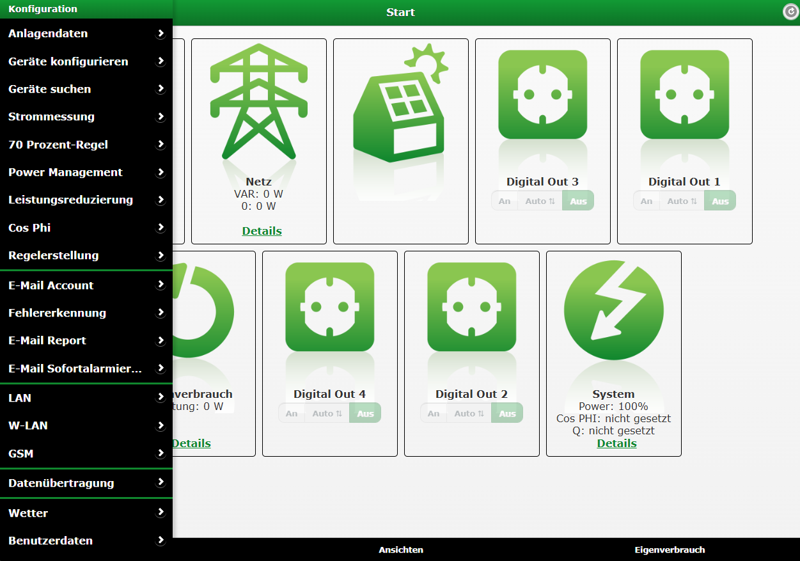Open the Fehlererkennung menu entry

pos(58,313)
